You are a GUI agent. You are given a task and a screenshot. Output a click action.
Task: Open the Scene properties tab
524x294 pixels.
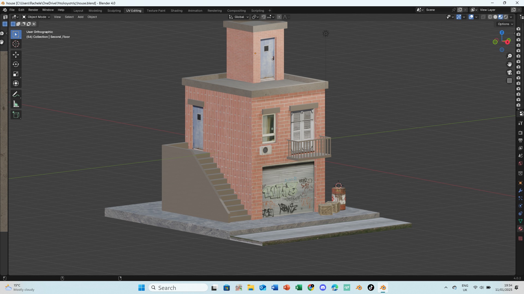click(520, 156)
